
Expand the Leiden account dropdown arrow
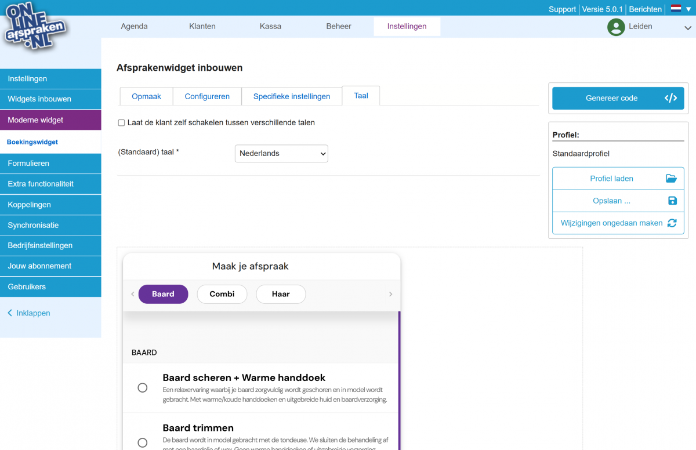[x=687, y=27]
